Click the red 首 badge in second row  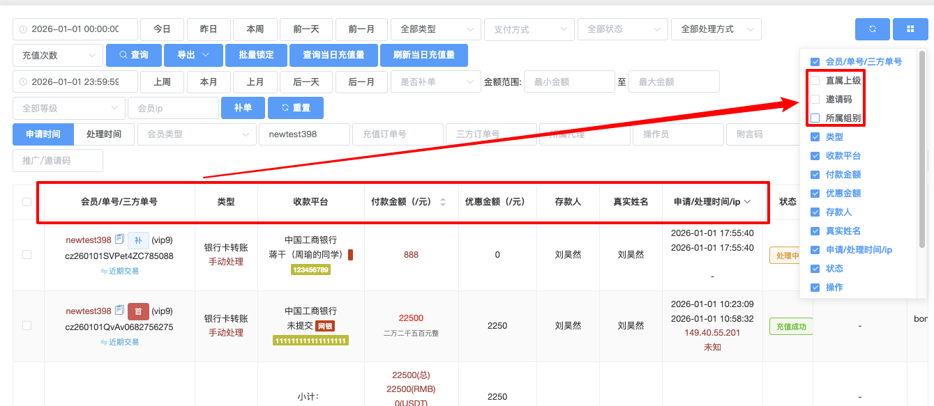[138, 311]
